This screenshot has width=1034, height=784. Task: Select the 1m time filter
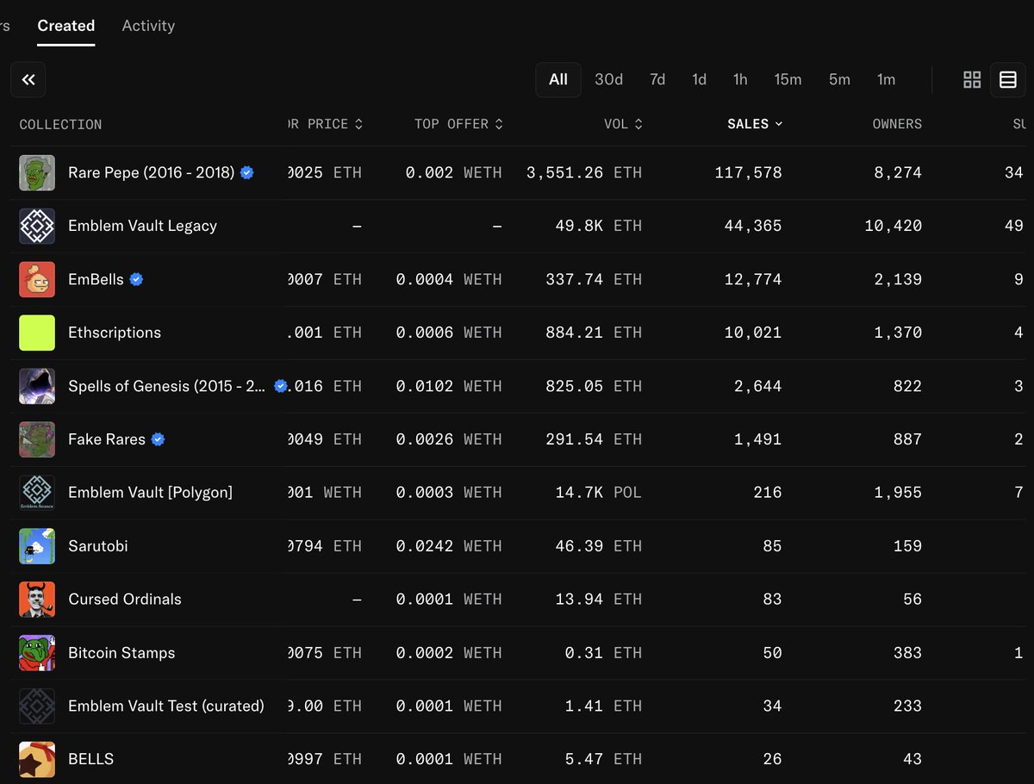coord(886,79)
